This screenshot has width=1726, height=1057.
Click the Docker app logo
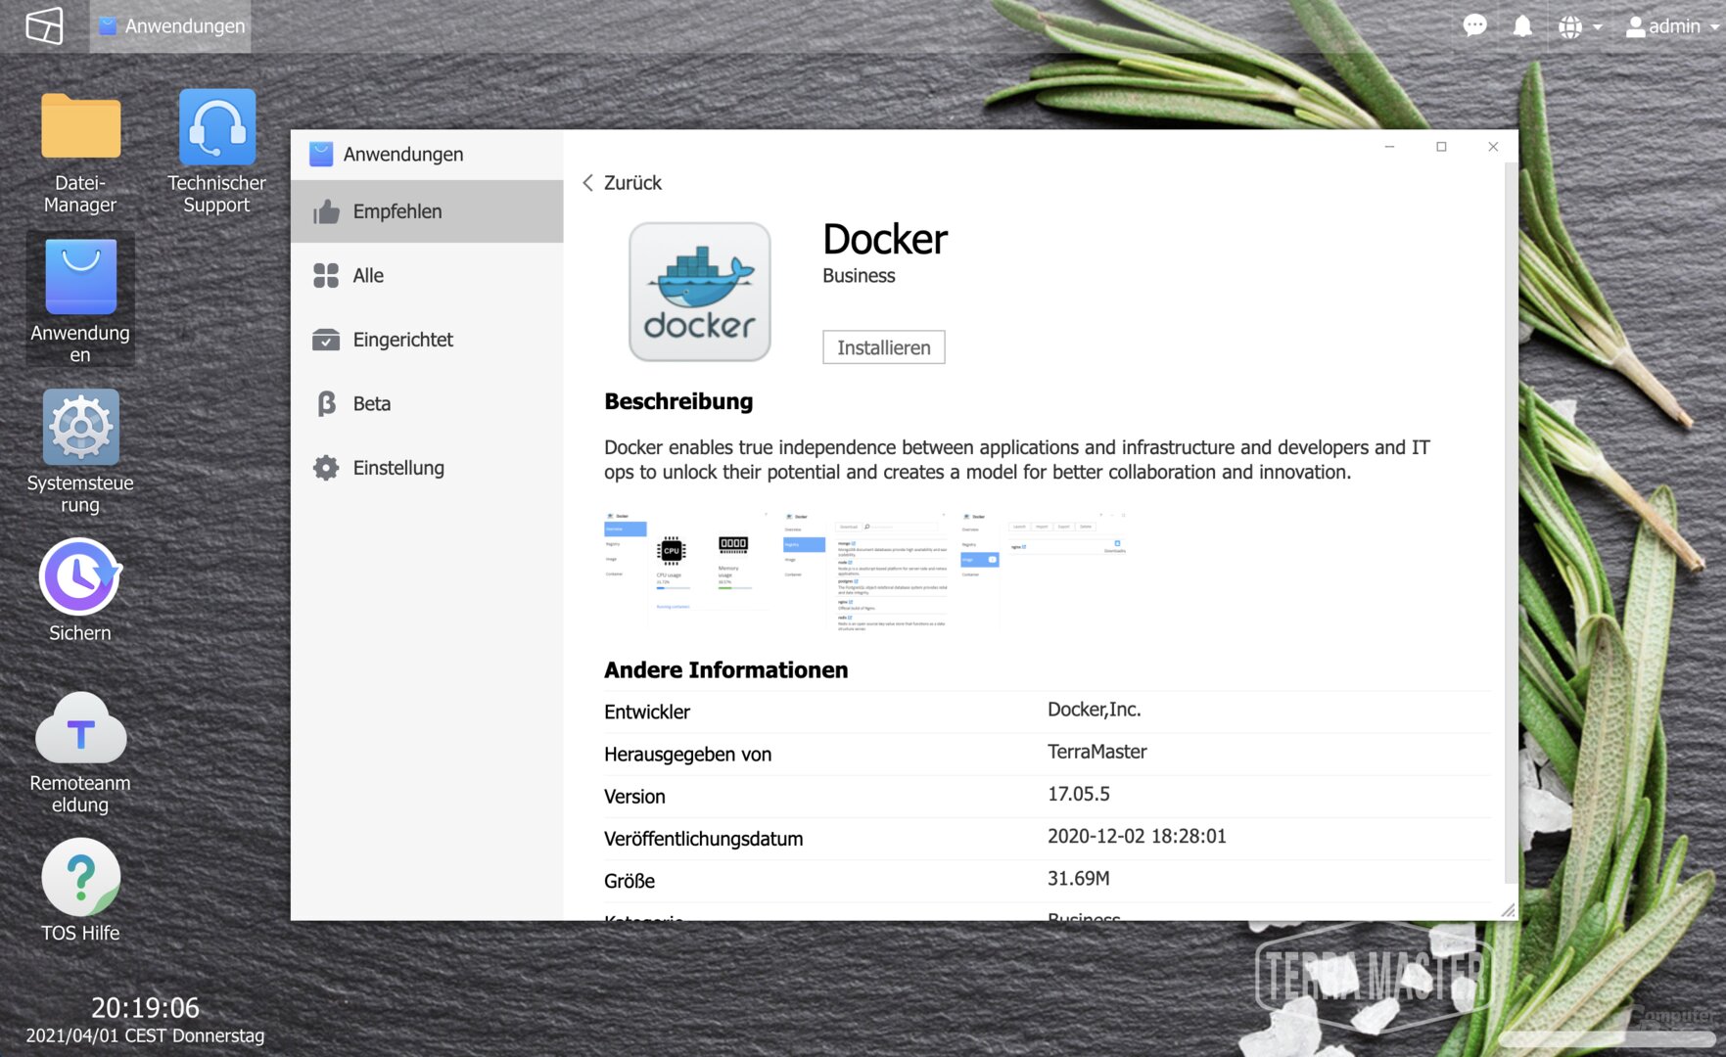(x=699, y=292)
